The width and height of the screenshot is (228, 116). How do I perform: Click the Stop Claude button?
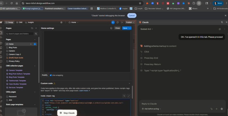tap(67, 113)
